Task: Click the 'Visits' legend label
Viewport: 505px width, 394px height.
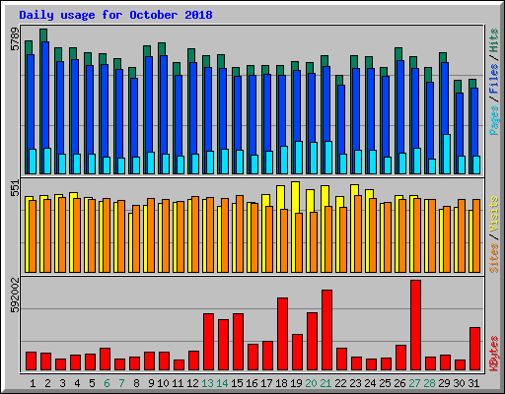Action: click(x=494, y=214)
